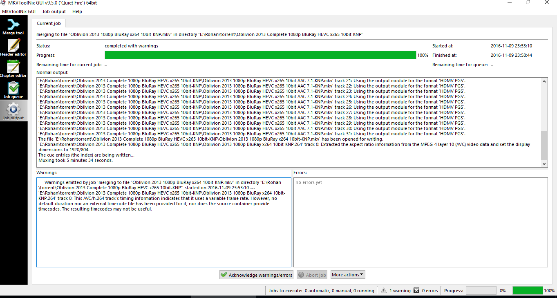This screenshot has height=298, width=557.
Task: Click the errors X icon in status bar
Action: [x=416, y=291]
